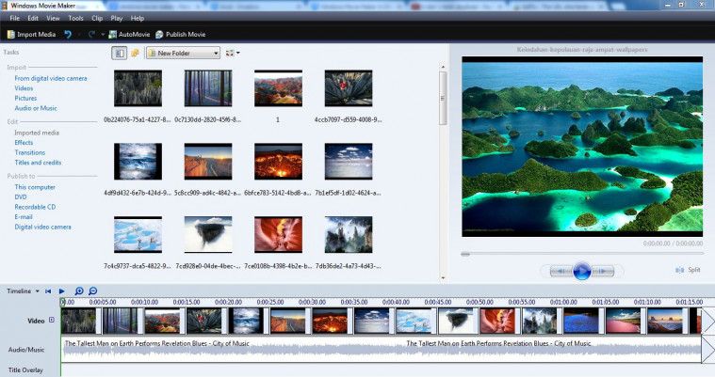Launch AutoMovie from the toolbar
Screen dimensions: 715x377
tap(129, 34)
